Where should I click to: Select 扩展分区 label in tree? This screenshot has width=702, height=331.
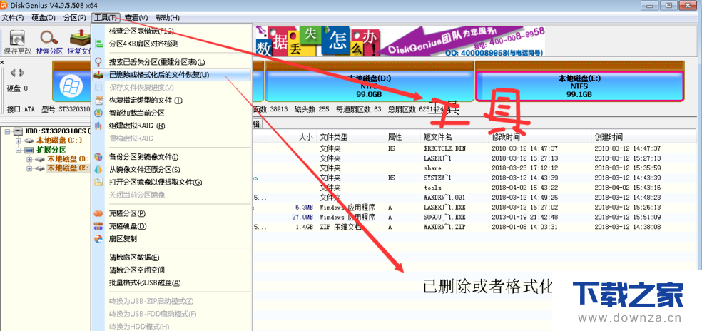tap(51, 150)
